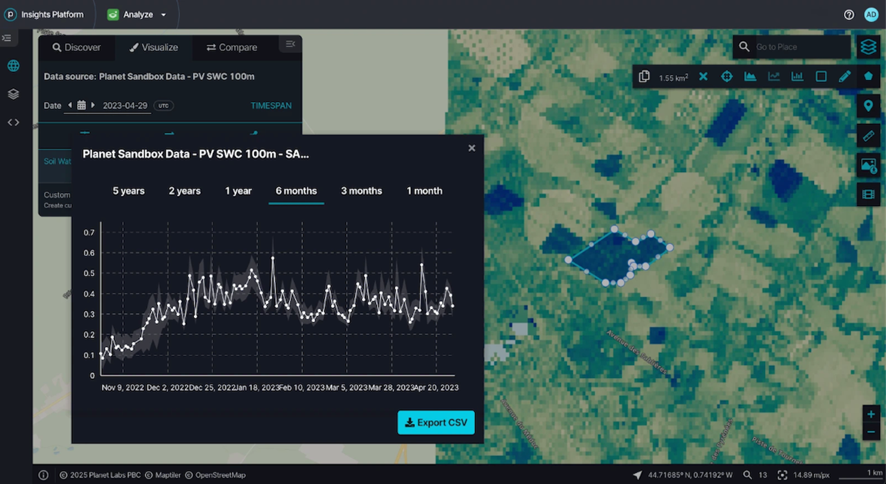Open the date calendar picker icon
Image resolution: width=886 pixels, height=484 pixels.
click(x=81, y=105)
